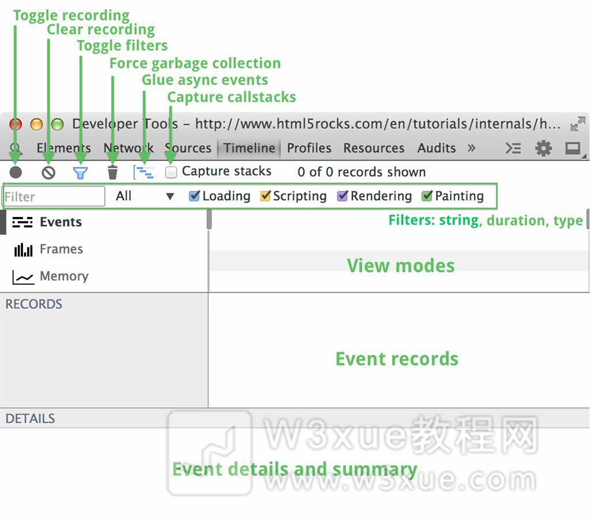Enable the Capture stacks checkbox

(171, 173)
